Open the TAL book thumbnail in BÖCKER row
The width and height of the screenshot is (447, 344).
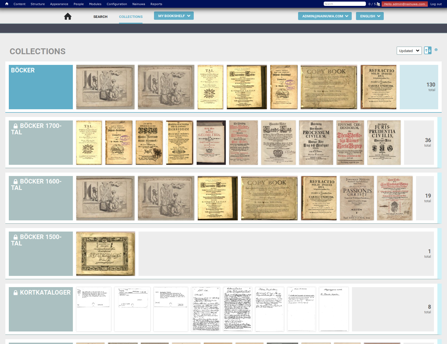(211, 87)
